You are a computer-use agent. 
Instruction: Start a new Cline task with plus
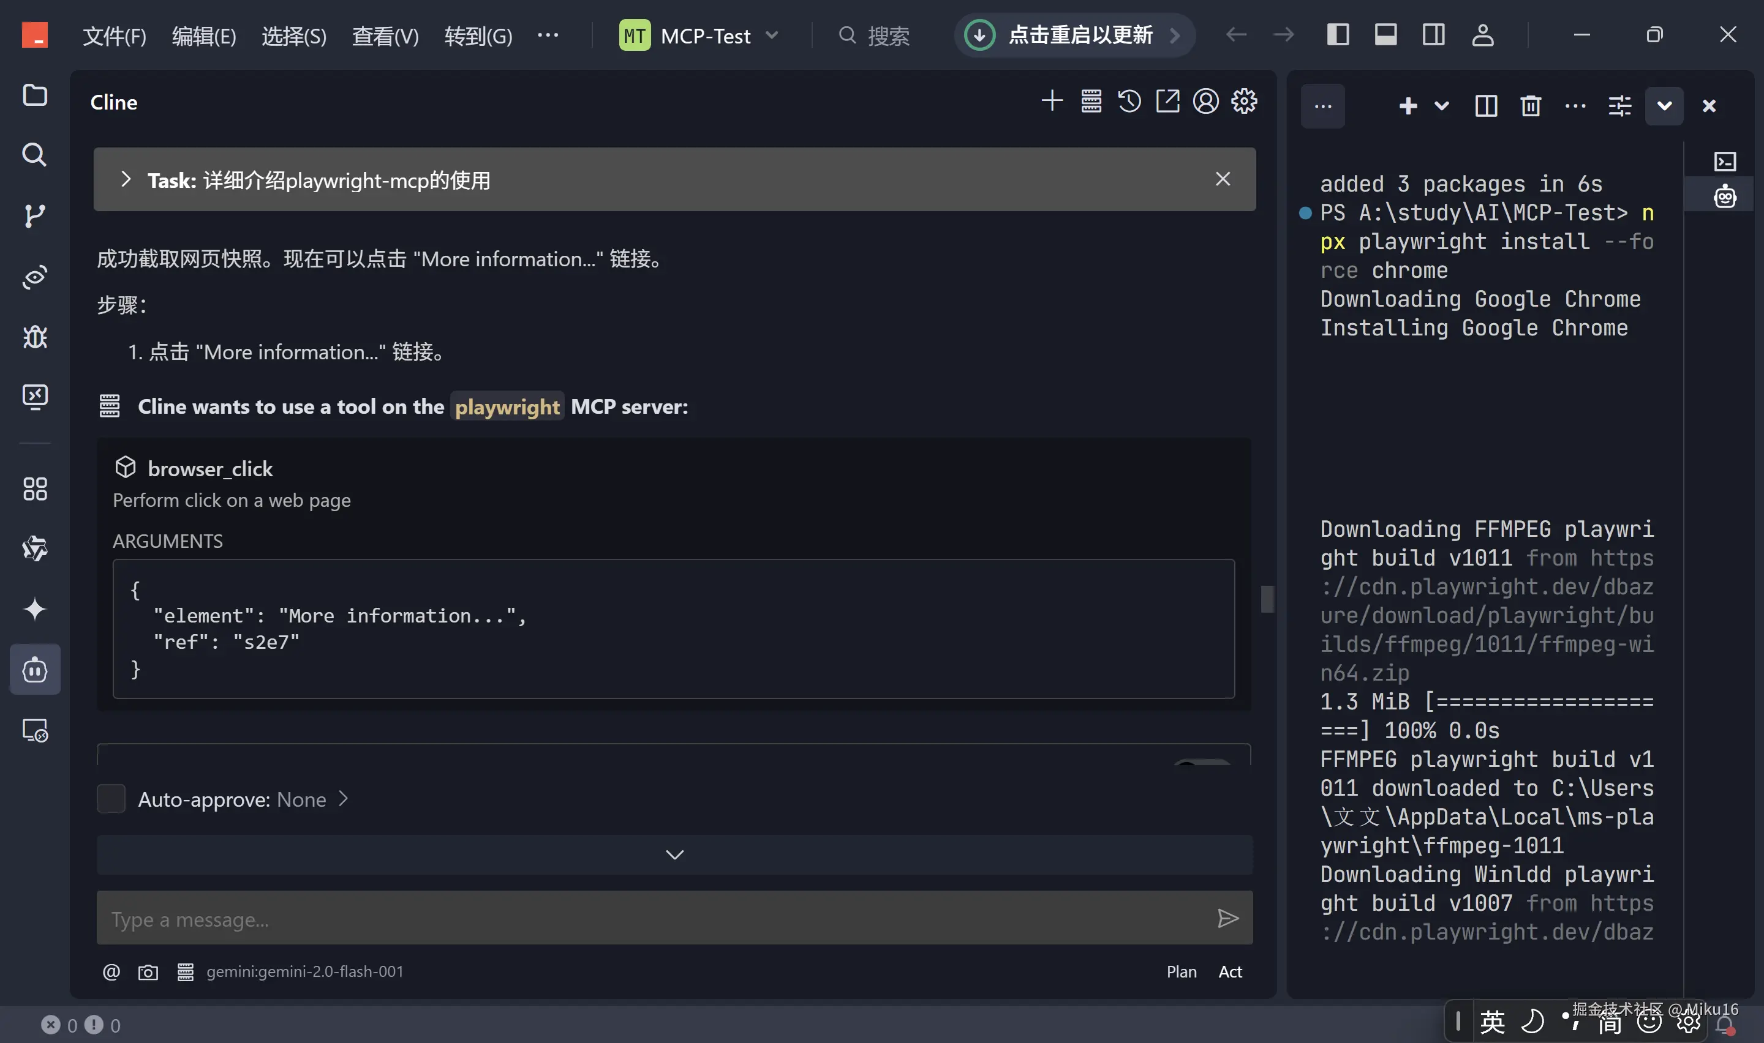coord(1052,102)
